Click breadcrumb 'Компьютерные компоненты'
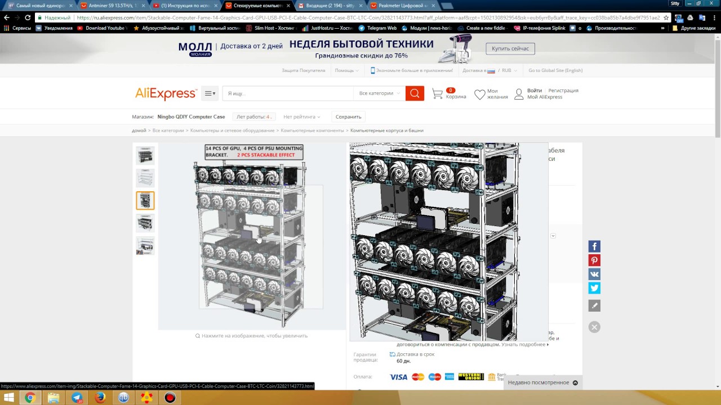 [x=312, y=130]
